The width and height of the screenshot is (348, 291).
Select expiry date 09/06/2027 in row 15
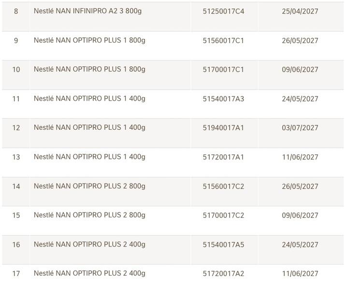[x=300, y=215]
